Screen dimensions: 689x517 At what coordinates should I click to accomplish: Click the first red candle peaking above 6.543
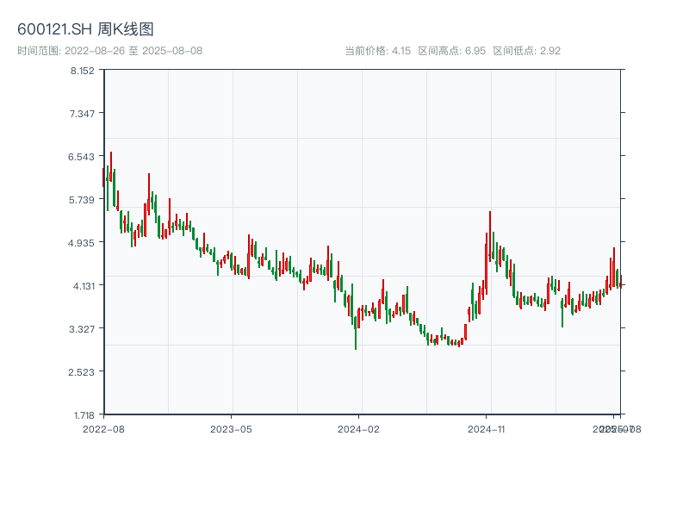pyautogui.click(x=111, y=166)
